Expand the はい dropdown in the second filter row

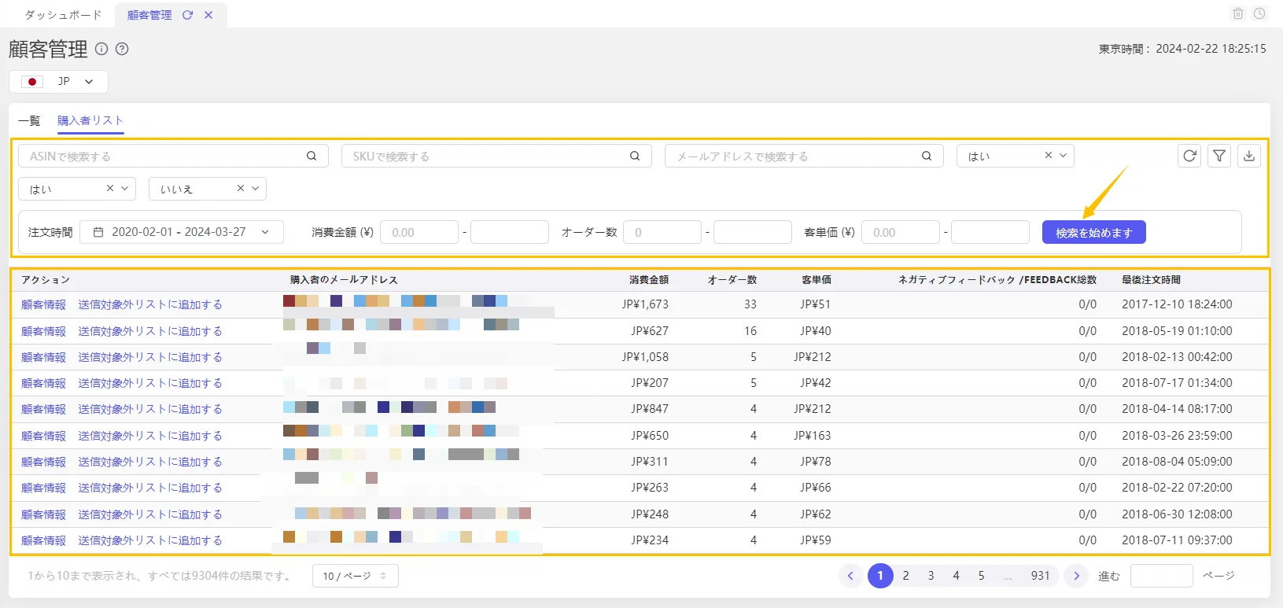(124, 189)
